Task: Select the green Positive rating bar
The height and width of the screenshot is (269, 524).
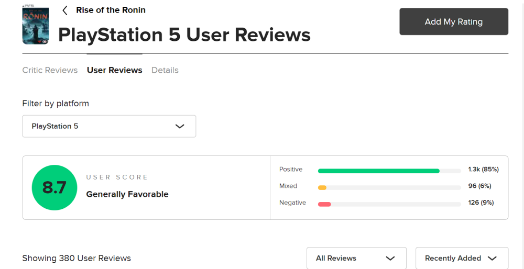Action: [378, 171]
